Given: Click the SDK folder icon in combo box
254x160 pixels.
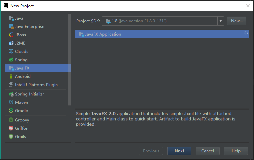Looking at the screenshot, I should tap(108, 21).
